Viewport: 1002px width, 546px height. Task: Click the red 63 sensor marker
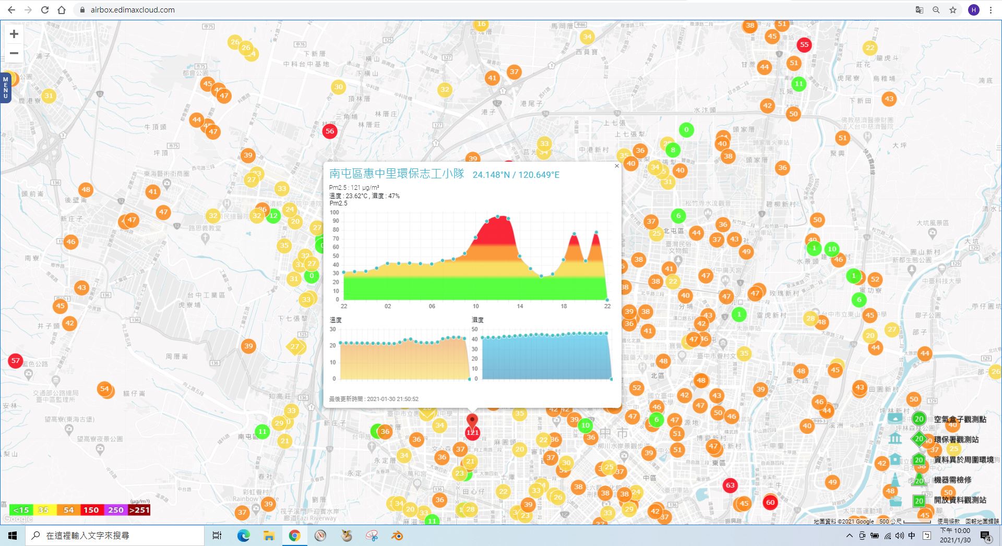[x=730, y=486]
